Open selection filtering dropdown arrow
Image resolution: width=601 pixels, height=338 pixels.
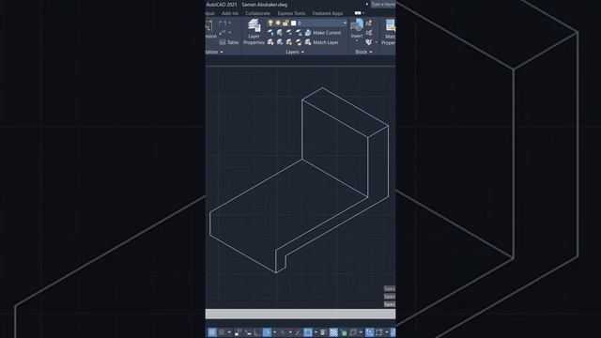[x=387, y=332]
